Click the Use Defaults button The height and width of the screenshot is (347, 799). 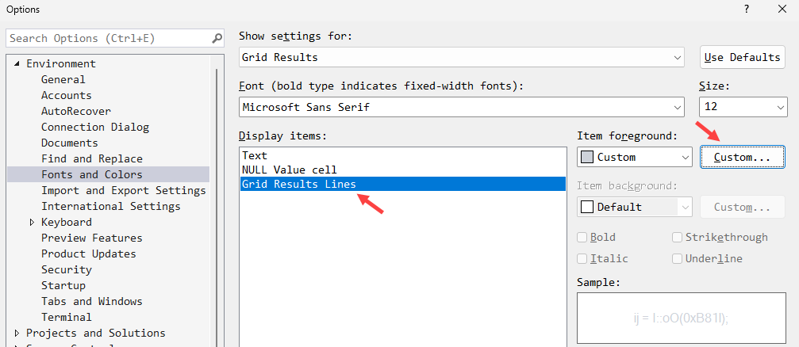pyautogui.click(x=742, y=58)
